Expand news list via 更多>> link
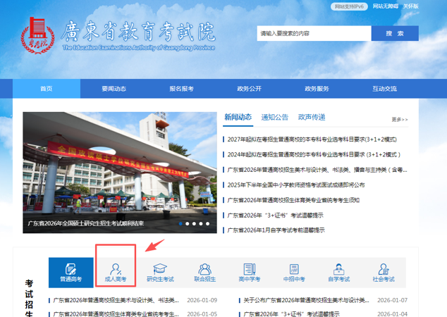 click(x=399, y=120)
